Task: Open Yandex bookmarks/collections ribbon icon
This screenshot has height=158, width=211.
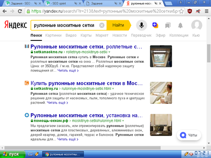Action: tap(168, 25)
